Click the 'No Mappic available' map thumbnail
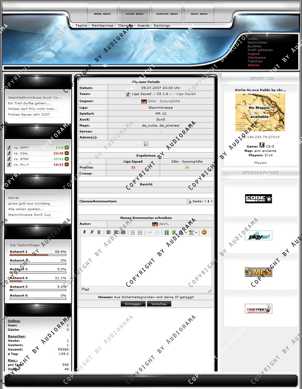Viewport: 302px width, 389px height. click(260, 112)
